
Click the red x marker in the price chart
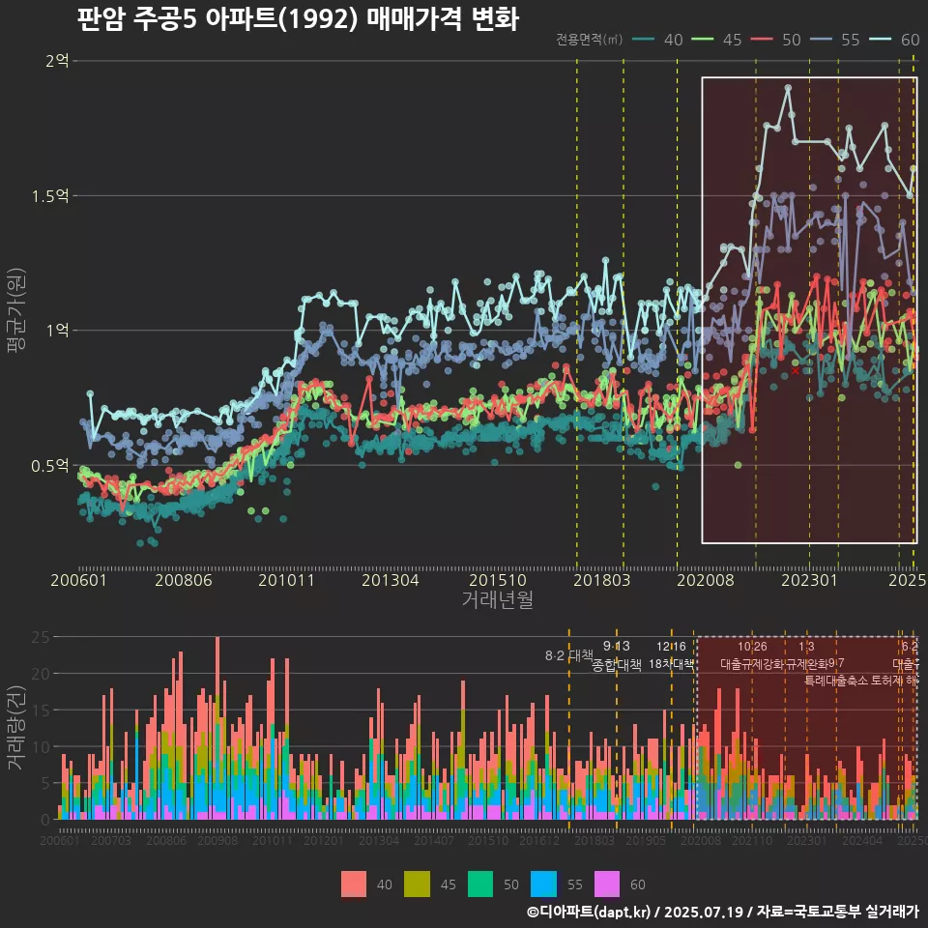(795, 371)
